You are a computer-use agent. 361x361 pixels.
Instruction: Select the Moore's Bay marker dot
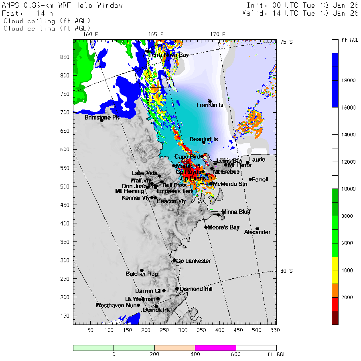[x=206, y=227]
